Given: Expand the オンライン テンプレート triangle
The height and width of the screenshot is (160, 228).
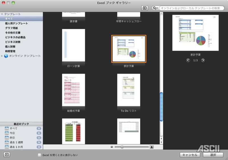Looking at the screenshot, I should pyautogui.click(x=2, y=56).
